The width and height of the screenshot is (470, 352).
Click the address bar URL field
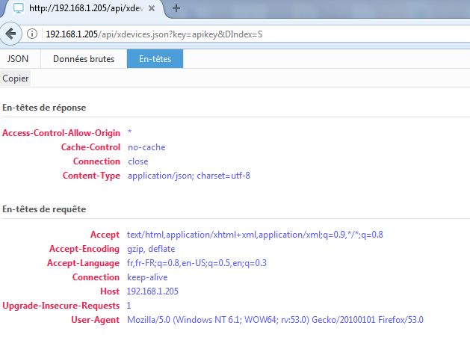pos(224,34)
